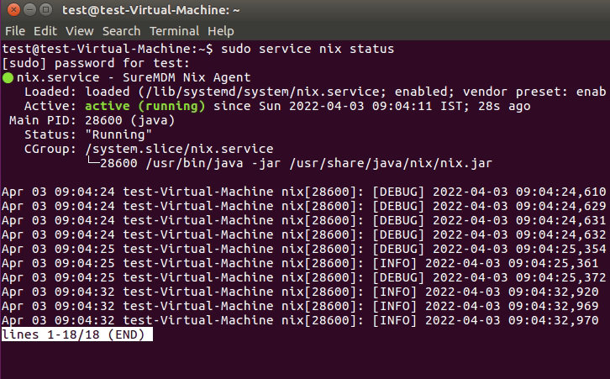Open the Search menu
Viewport: 610px width, 379px height.
pyautogui.click(x=121, y=30)
